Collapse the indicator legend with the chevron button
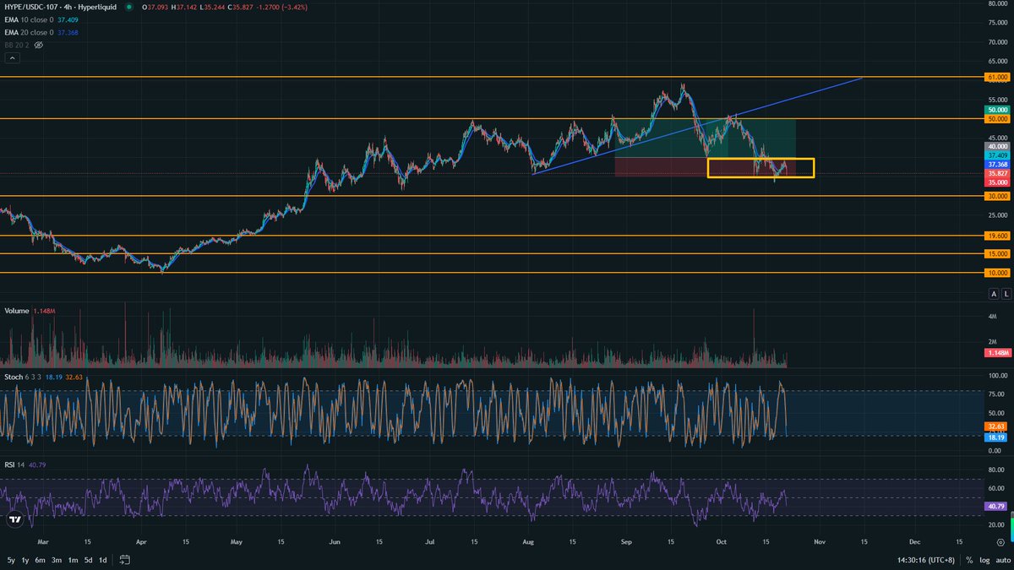The image size is (1014, 570). (x=12, y=58)
